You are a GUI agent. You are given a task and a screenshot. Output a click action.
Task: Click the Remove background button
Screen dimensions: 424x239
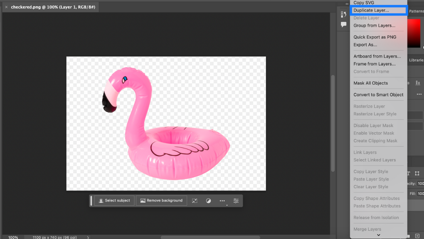pyautogui.click(x=161, y=201)
